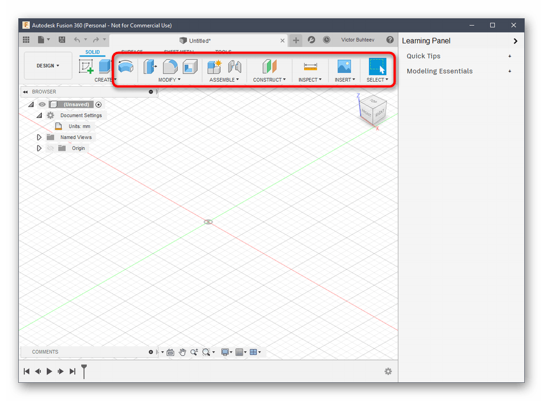Screen dimensions: 543x401
Task: Click the Measure ruler icon
Action: tap(310, 67)
